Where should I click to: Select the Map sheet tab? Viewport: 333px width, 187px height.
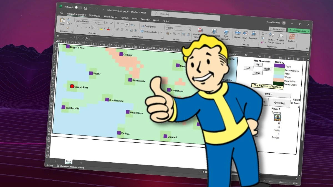click(x=69, y=162)
